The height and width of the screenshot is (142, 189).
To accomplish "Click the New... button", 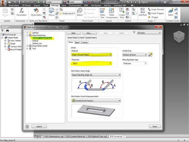I will pos(89,33).
